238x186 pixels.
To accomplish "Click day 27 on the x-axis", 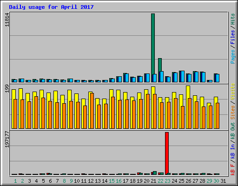I will coord(195,181).
